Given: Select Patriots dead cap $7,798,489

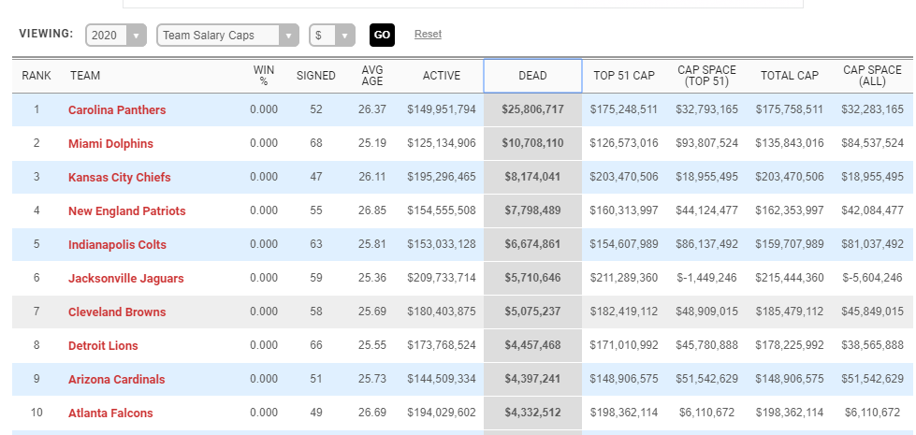Looking at the screenshot, I should pyautogui.click(x=532, y=210).
